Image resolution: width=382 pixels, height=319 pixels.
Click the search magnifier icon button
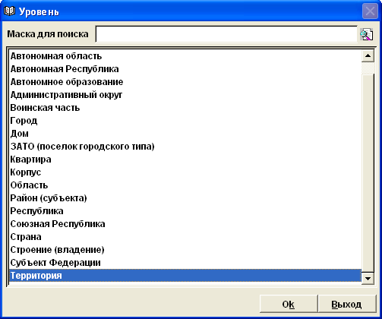[x=366, y=34]
